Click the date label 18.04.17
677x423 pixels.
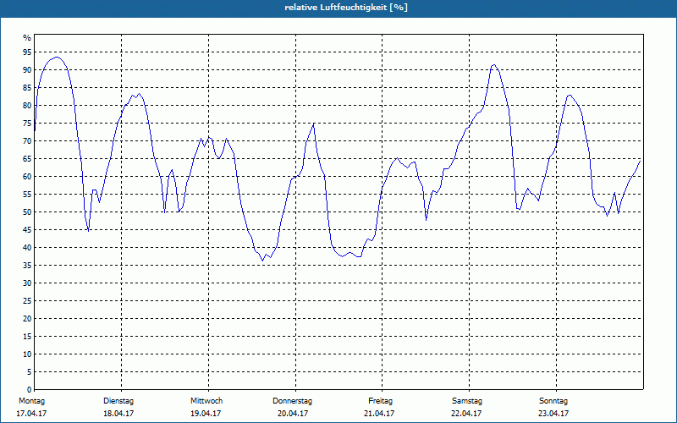(x=118, y=414)
